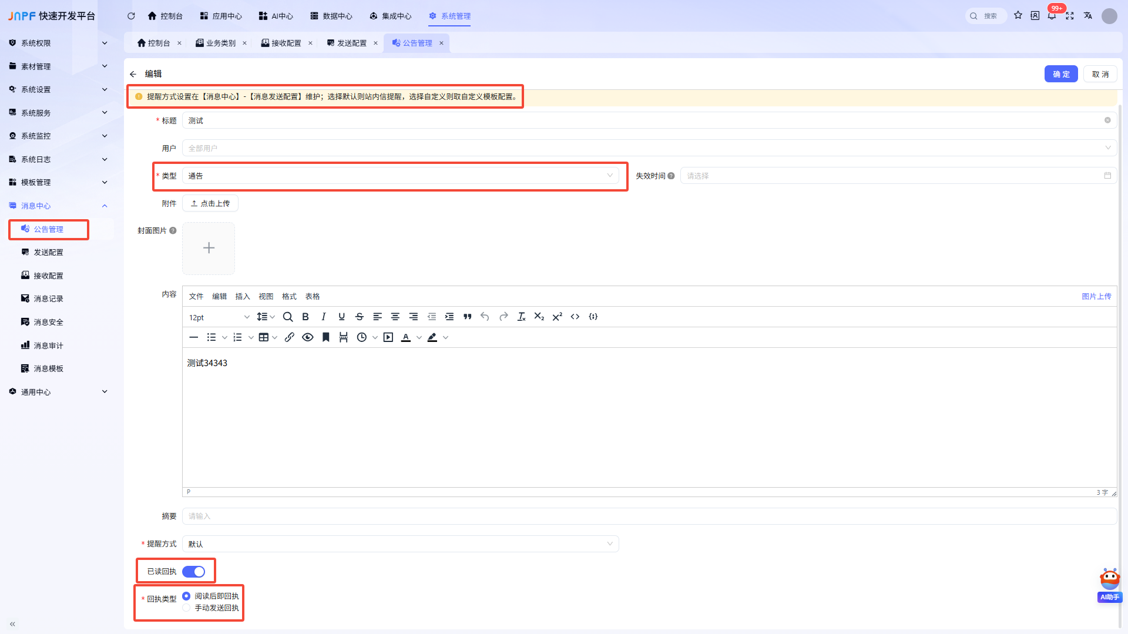This screenshot has width=1128, height=634.
Task: Clear formatting in editor toolbar
Action: [x=521, y=317]
